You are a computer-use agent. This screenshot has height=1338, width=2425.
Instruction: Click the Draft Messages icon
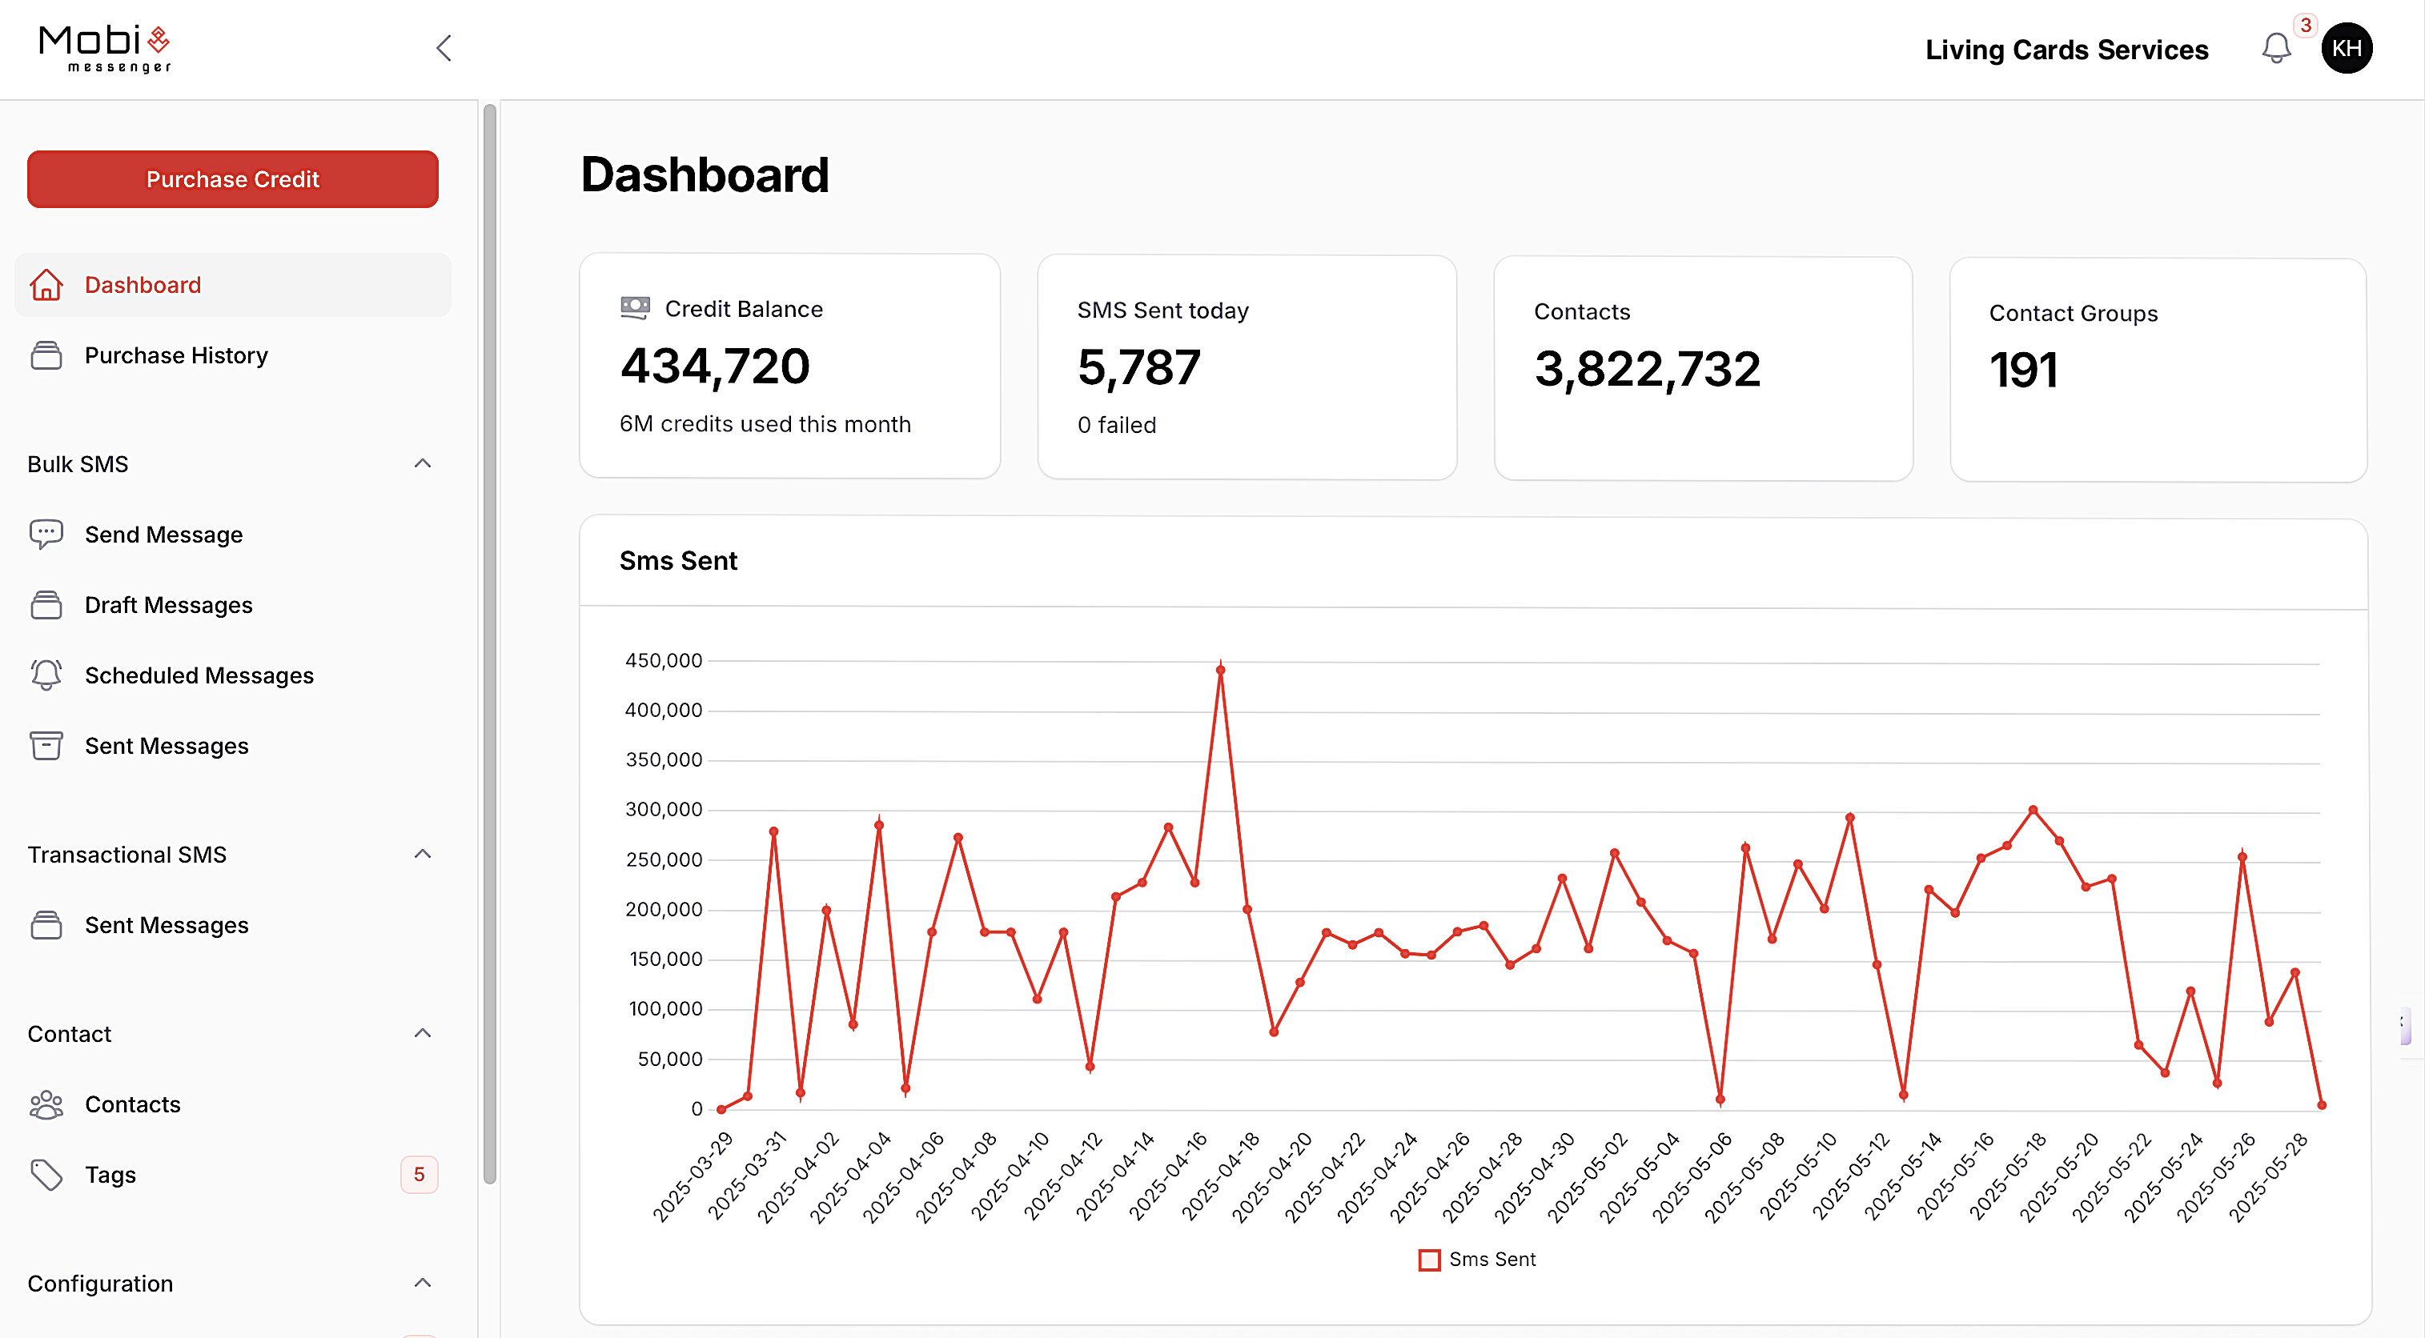point(47,604)
